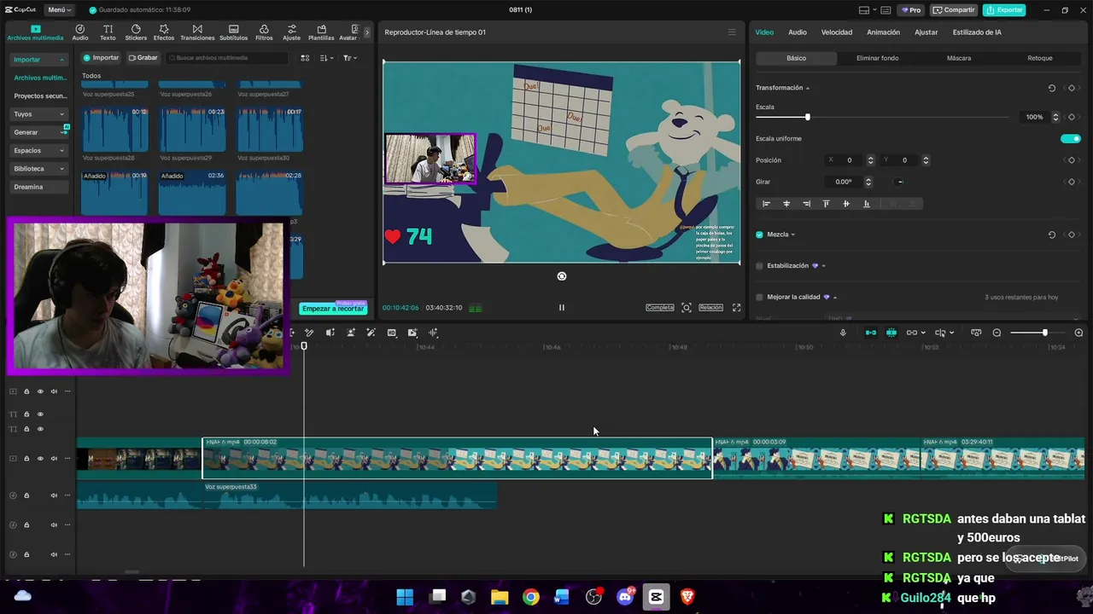Expand the Tuyos section
Image resolution: width=1093 pixels, height=614 pixels.
(x=61, y=114)
